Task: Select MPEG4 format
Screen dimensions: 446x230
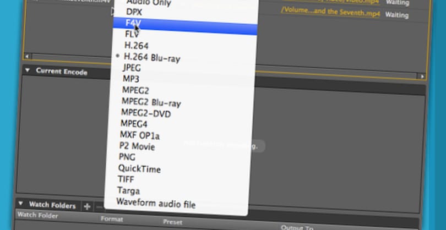Action: pos(134,124)
